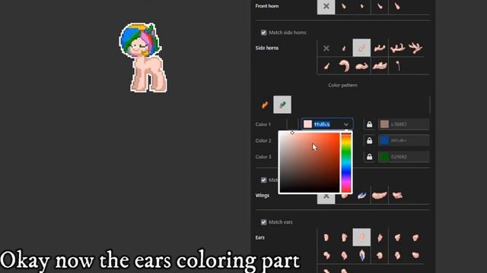Choose the last wing style in Wings row
487x273 pixels.
397,196
